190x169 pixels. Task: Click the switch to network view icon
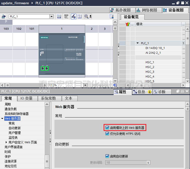3,16
